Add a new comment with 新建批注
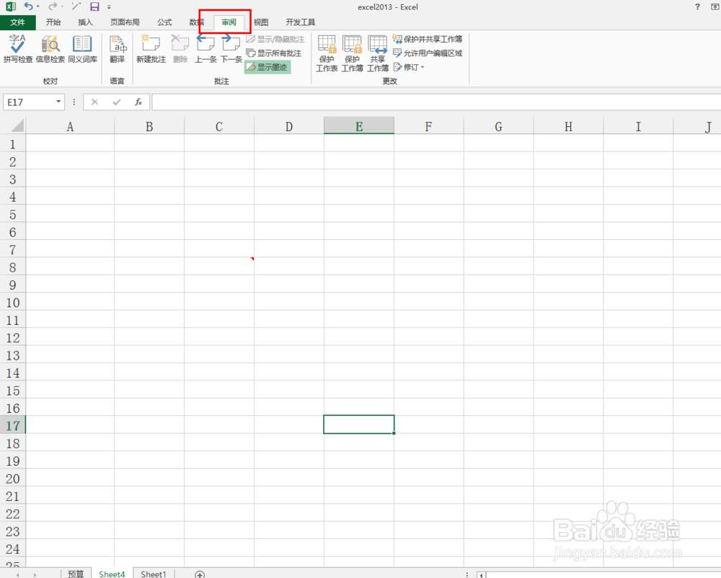 [151, 48]
